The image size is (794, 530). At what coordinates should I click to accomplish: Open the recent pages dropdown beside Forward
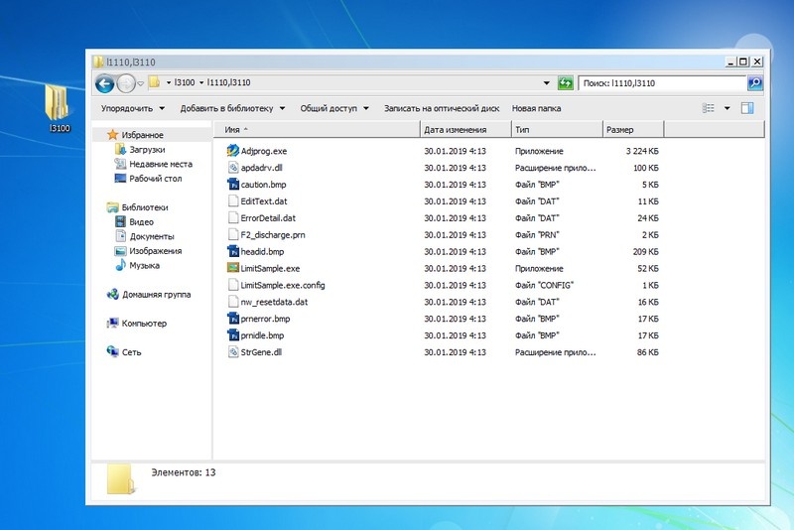click(141, 83)
